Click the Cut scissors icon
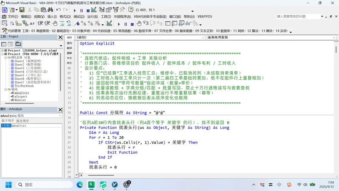Screen dimensions: 339x191 (30, 10)
